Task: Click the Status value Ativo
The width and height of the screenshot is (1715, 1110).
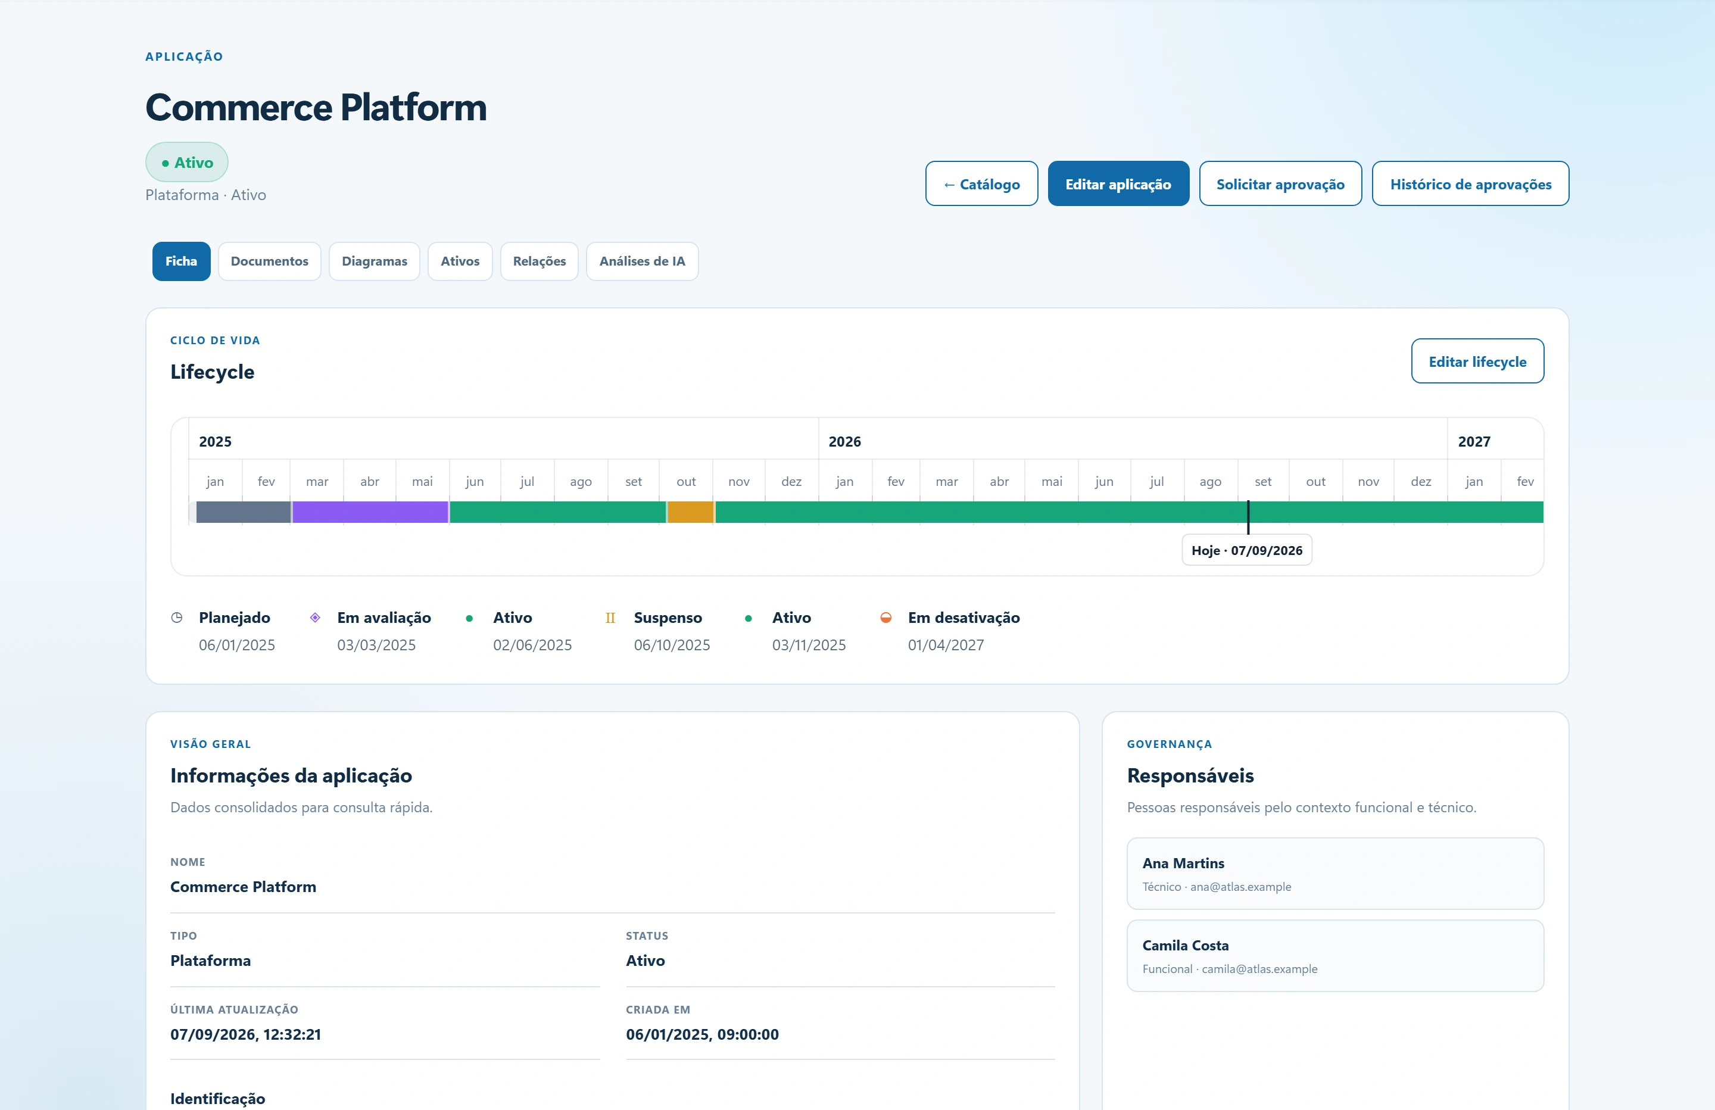Action: point(645,961)
